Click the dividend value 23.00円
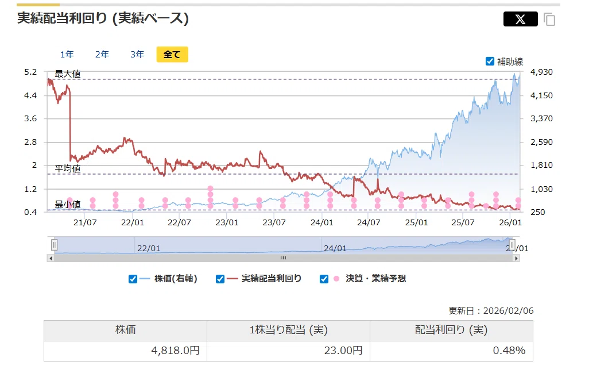This screenshot has width=616, height=373. [343, 350]
